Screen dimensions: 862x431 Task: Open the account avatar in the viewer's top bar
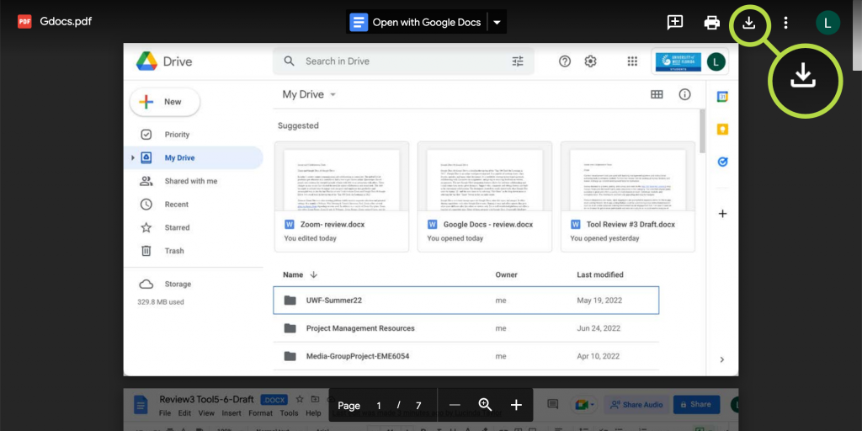pos(827,23)
